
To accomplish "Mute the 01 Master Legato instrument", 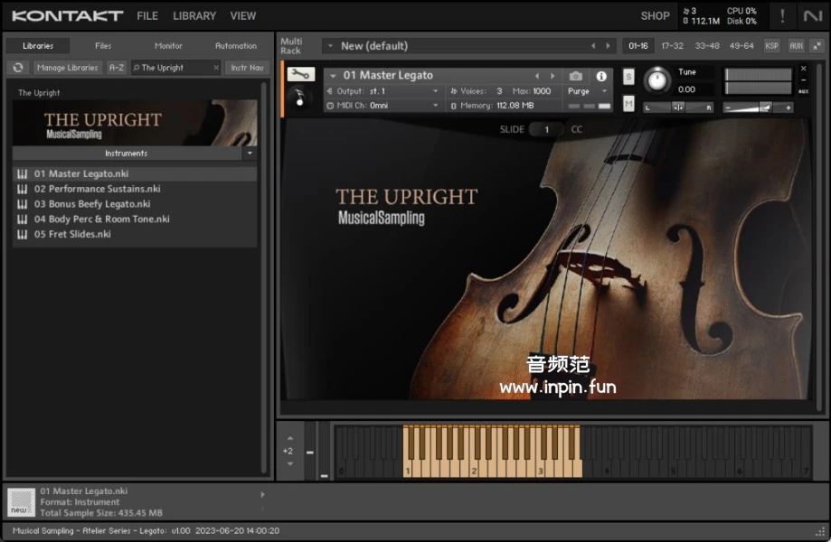I will (x=628, y=104).
